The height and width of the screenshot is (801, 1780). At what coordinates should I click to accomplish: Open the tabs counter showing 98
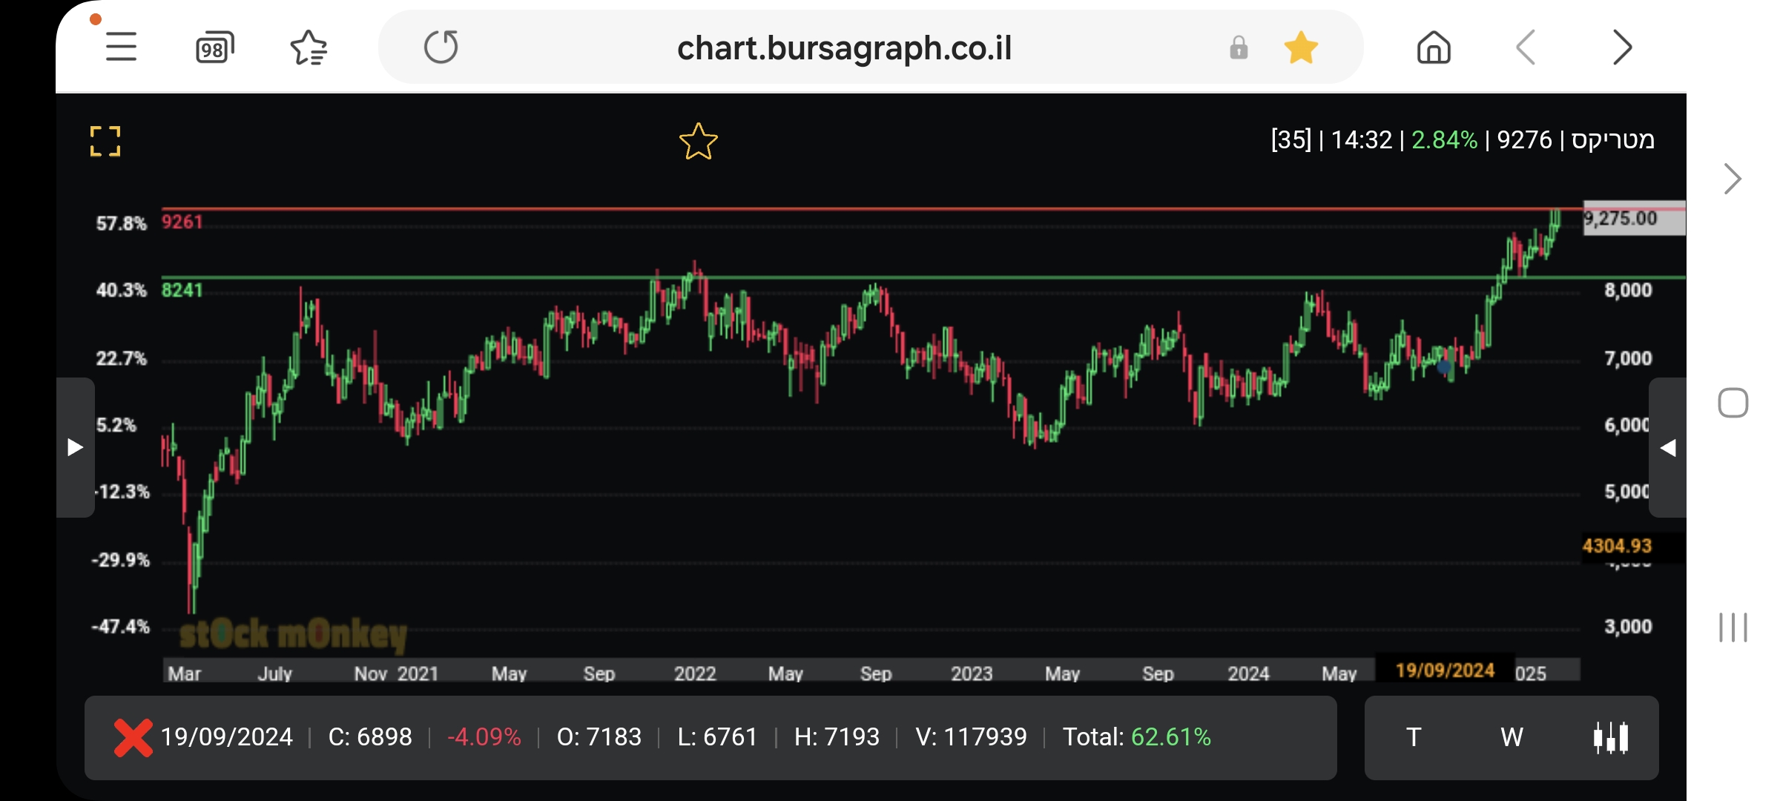(214, 48)
